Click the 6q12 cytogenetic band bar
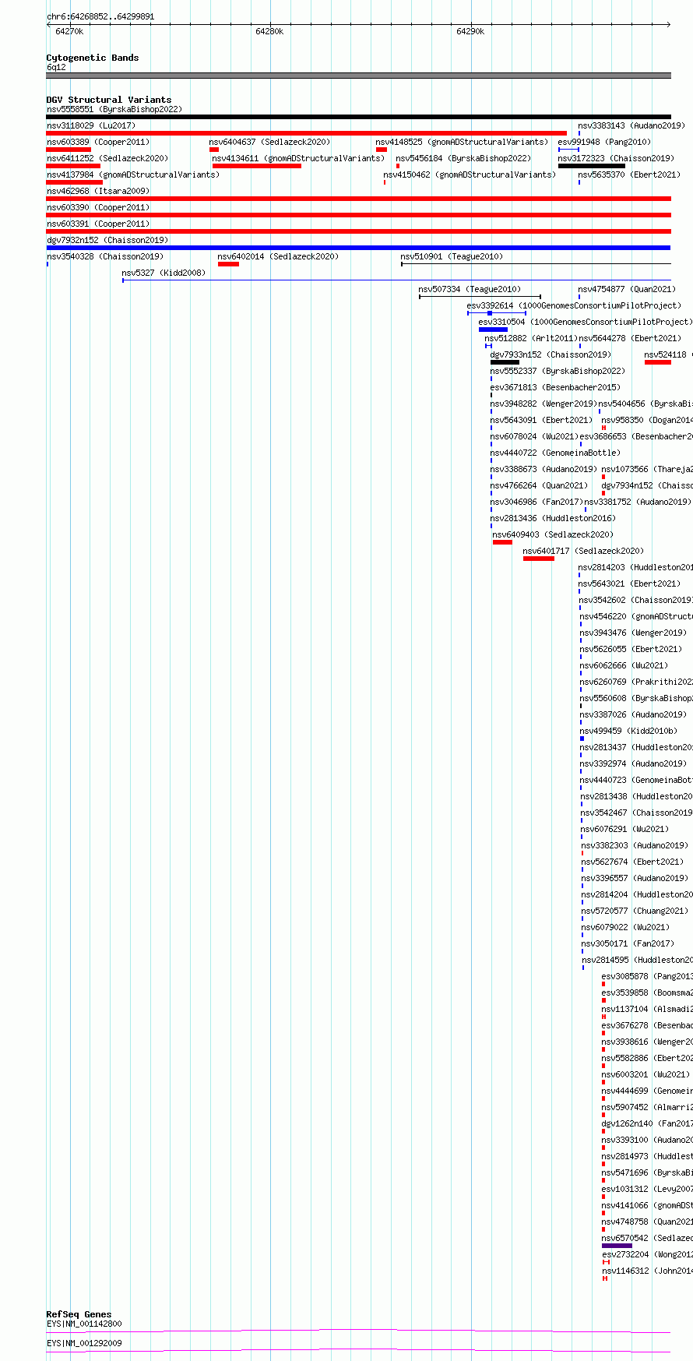 point(358,76)
